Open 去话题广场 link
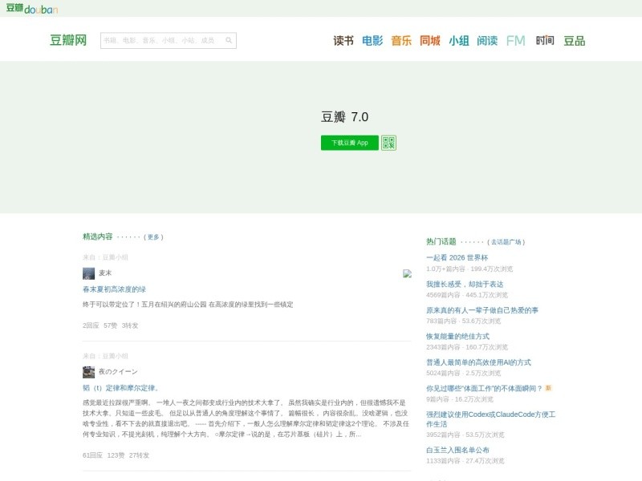The width and height of the screenshot is (642, 481). (x=506, y=242)
